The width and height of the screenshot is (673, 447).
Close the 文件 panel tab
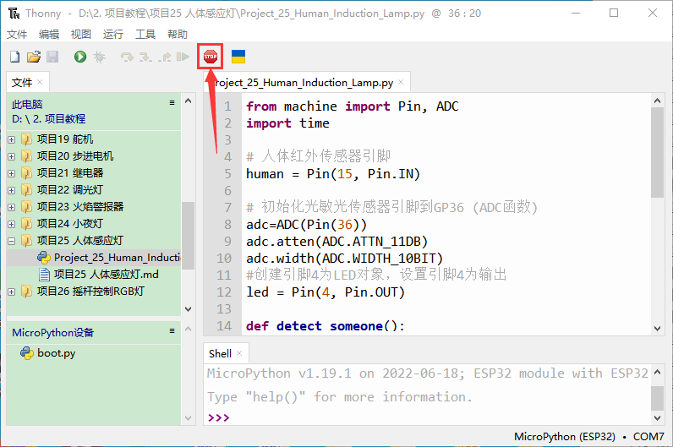point(40,82)
